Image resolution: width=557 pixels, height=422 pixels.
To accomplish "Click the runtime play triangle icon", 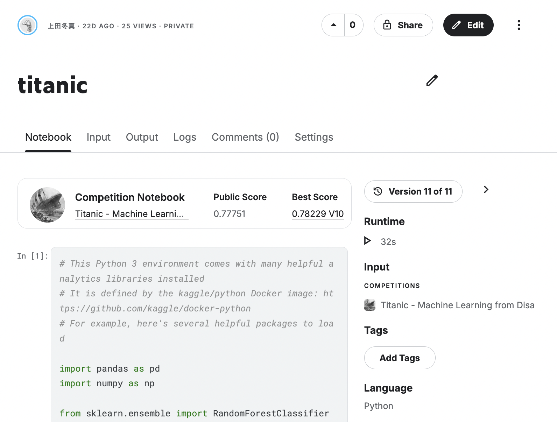I will coord(367,241).
